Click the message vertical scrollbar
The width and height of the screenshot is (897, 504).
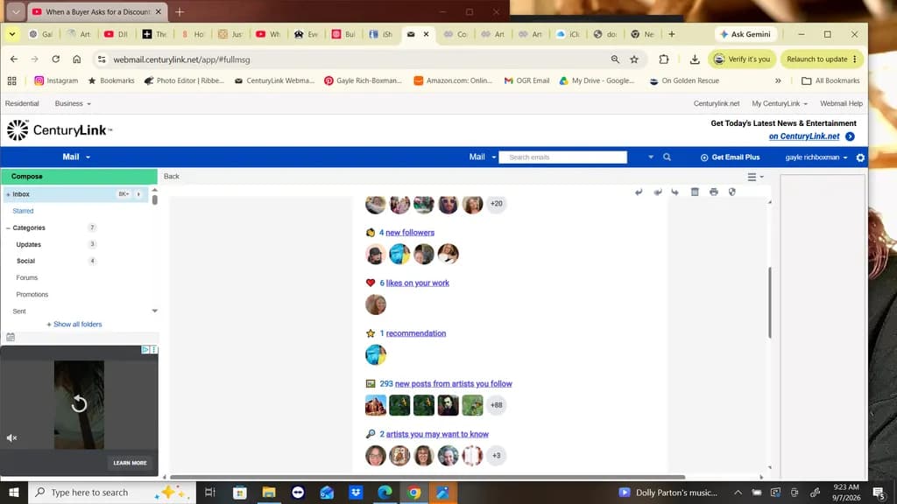point(770,302)
